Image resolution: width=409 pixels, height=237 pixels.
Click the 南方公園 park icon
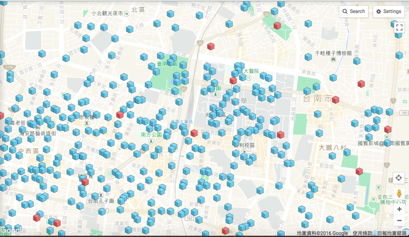point(151,141)
